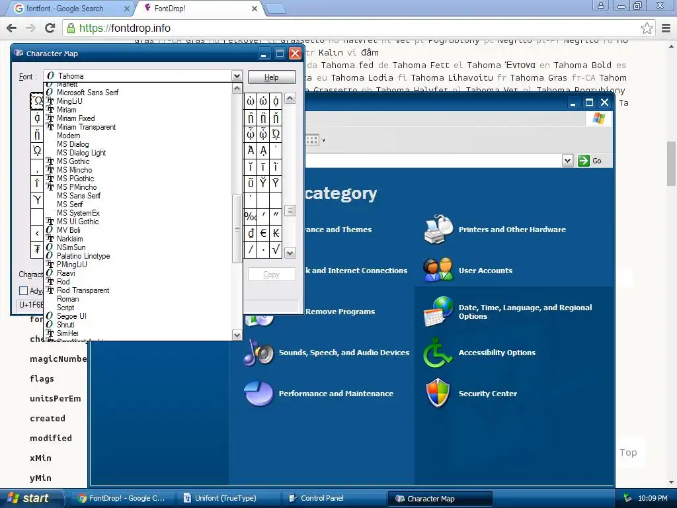Select Shruti font entry

(65, 325)
